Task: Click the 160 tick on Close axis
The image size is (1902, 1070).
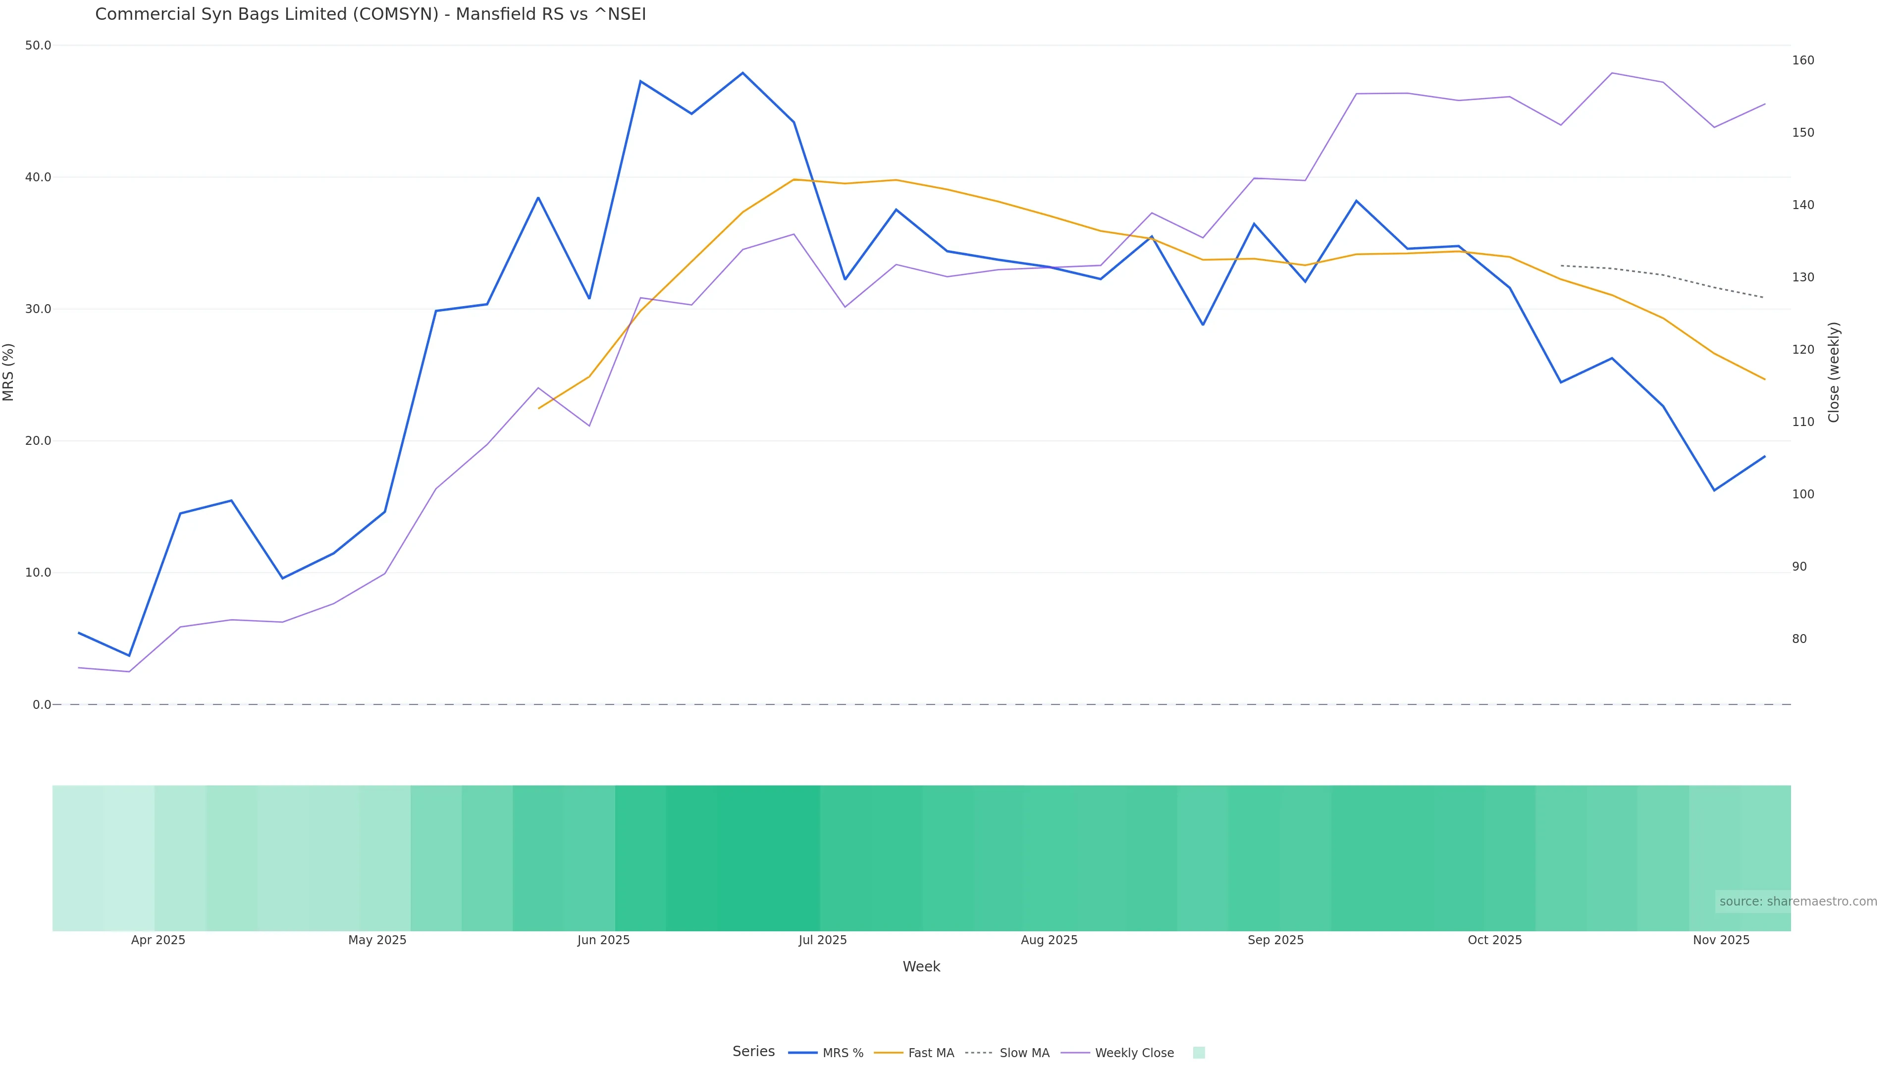Action: tap(1802, 60)
